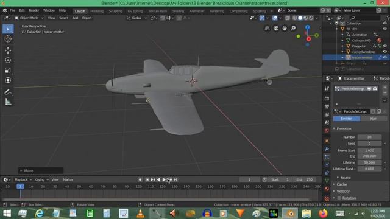Open the Object Constraints properties tab
The width and height of the screenshot is (390, 219).
coord(327,173)
